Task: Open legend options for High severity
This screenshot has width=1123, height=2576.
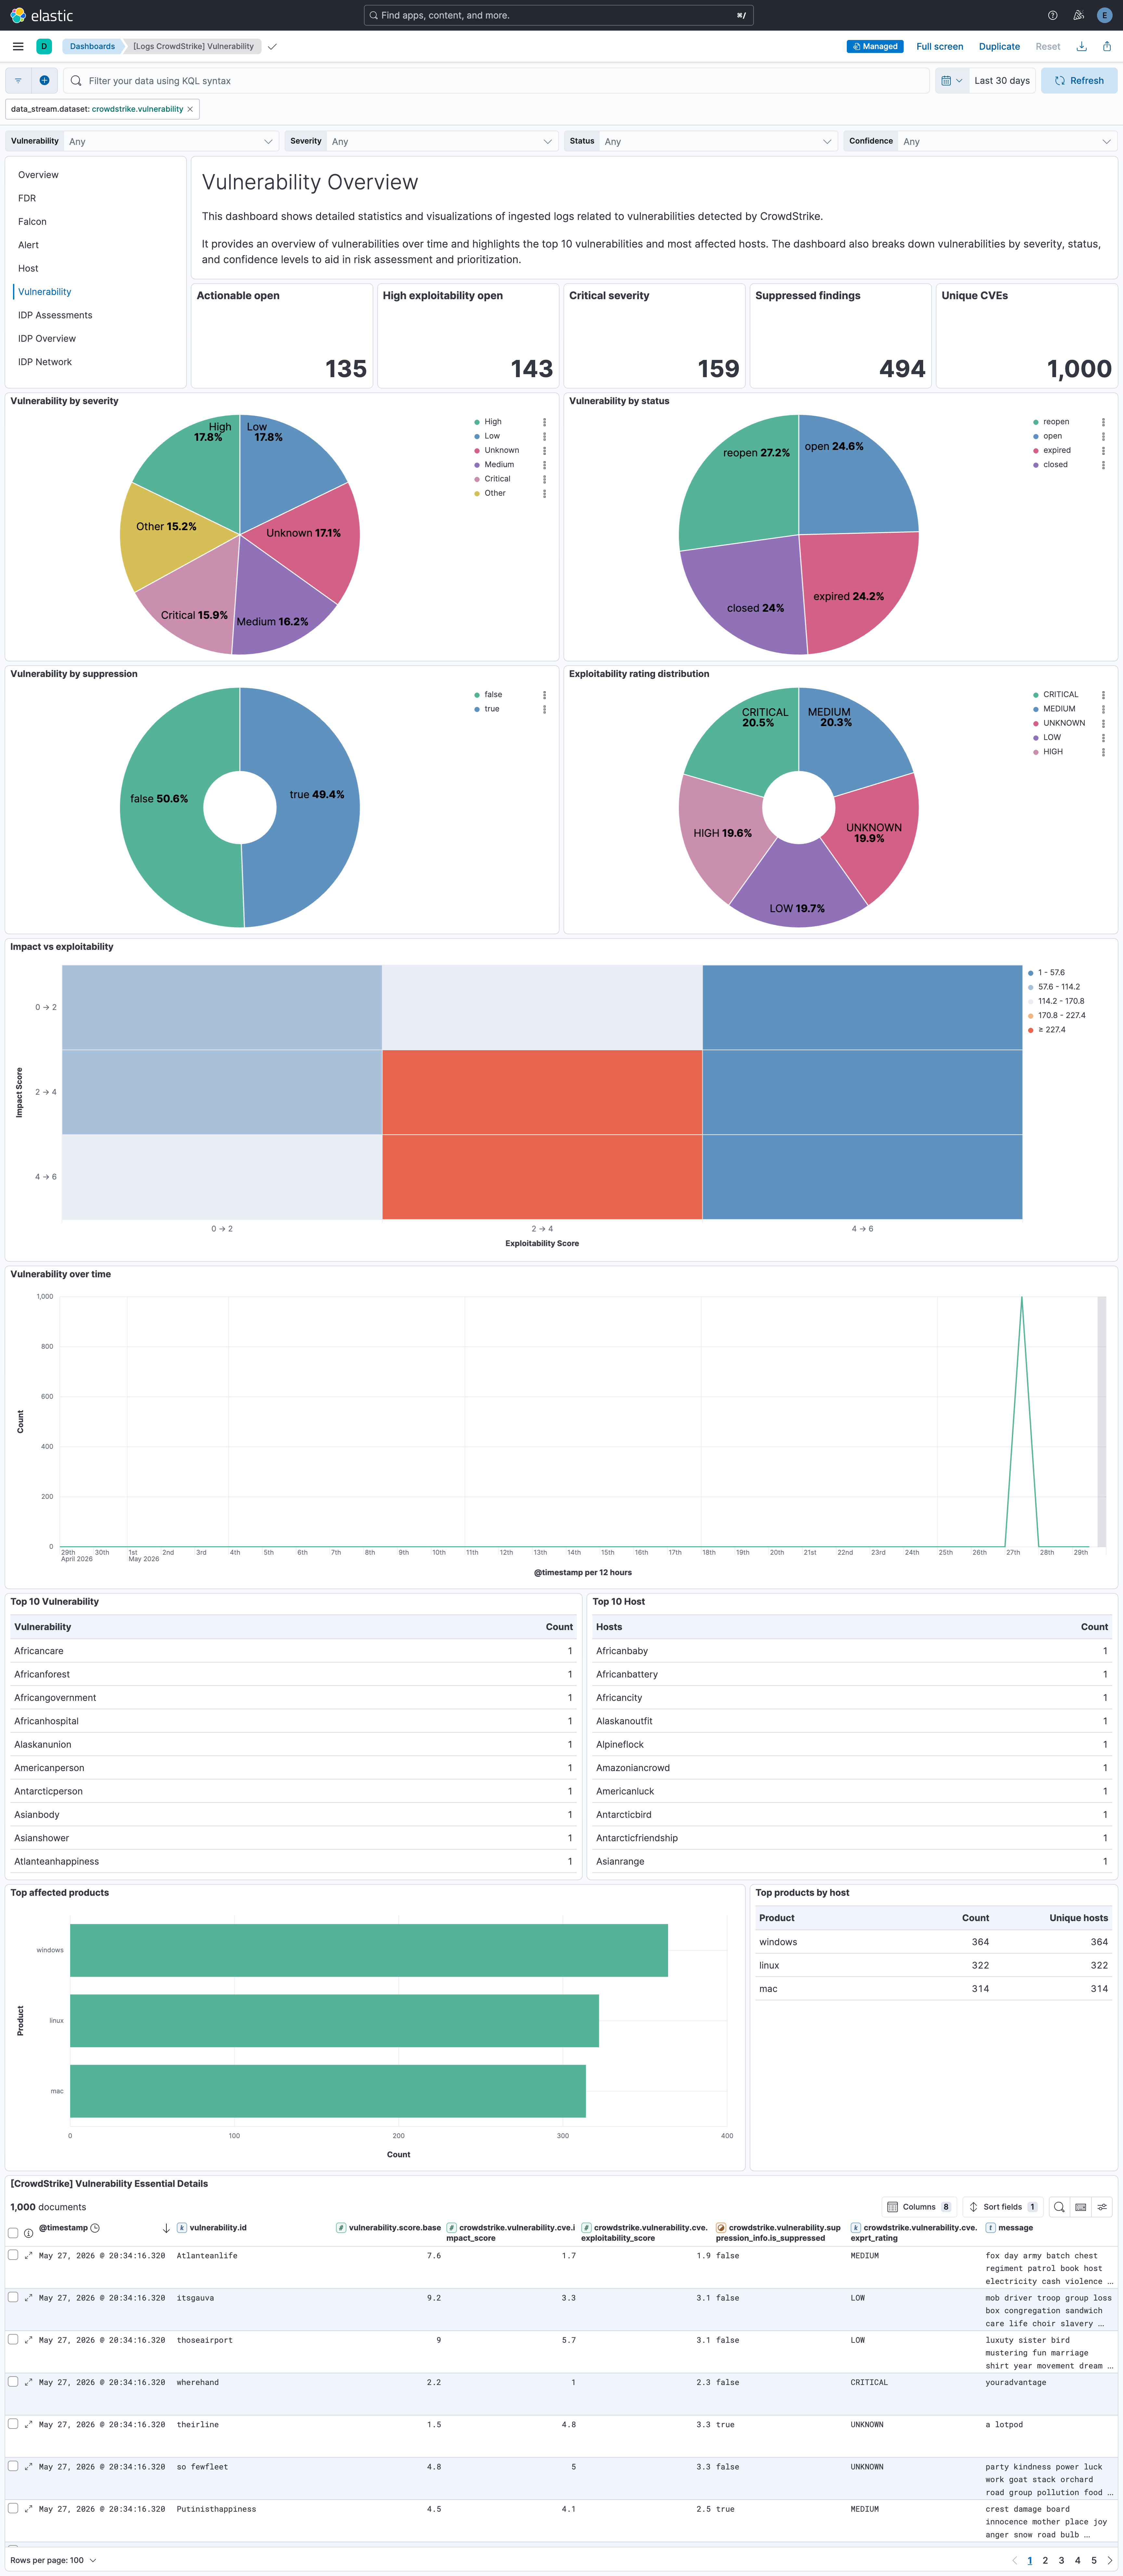Action: tap(544, 422)
